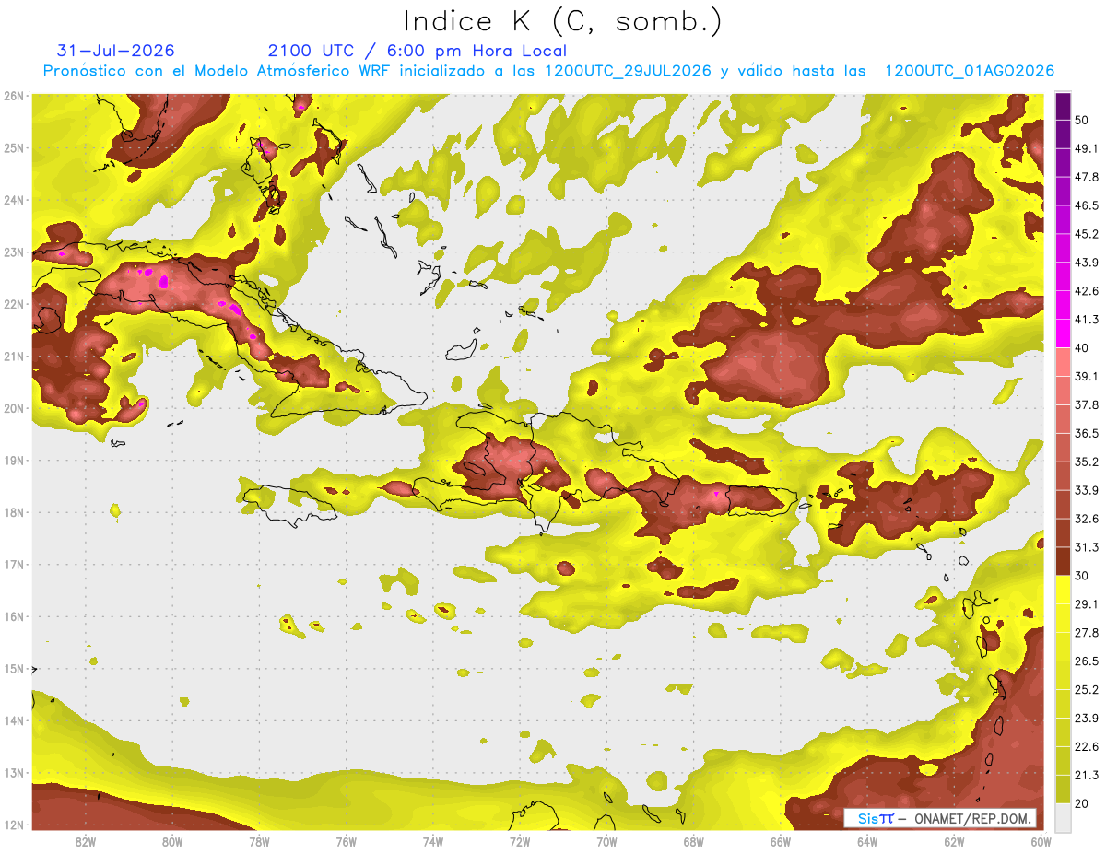This screenshot has width=1106, height=854.
Task: Click the "30" colorbar value
Action: pos(1082,576)
